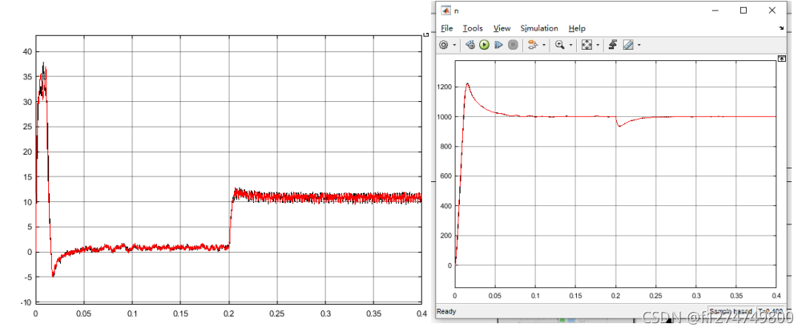Click the 40 y-axis label on left plot

pos(26,51)
